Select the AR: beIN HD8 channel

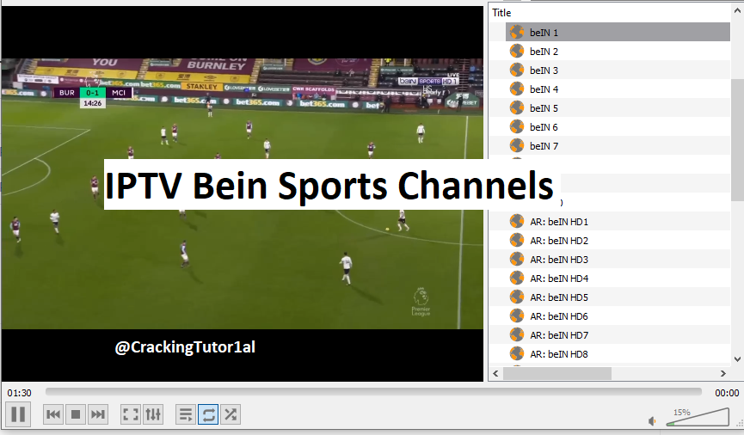(x=618, y=354)
